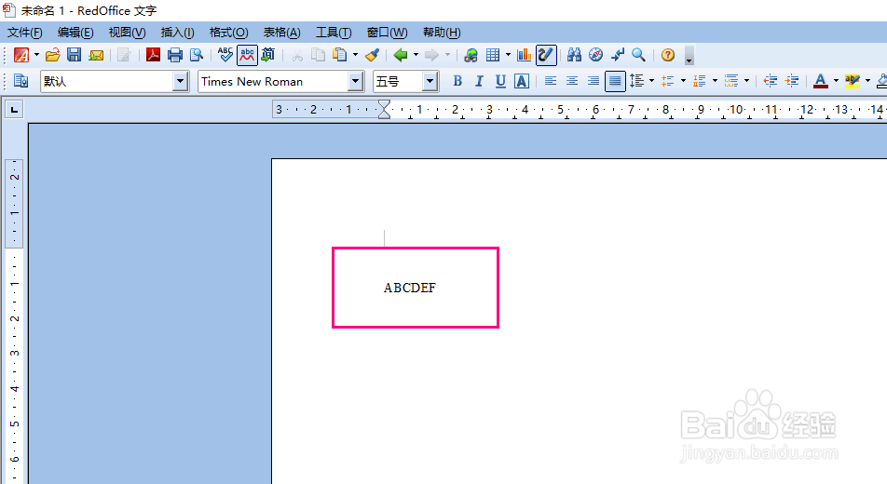Align text left

pyautogui.click(x=551, y=81)
